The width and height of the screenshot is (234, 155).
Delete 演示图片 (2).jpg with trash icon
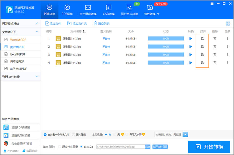click(215, 46)
